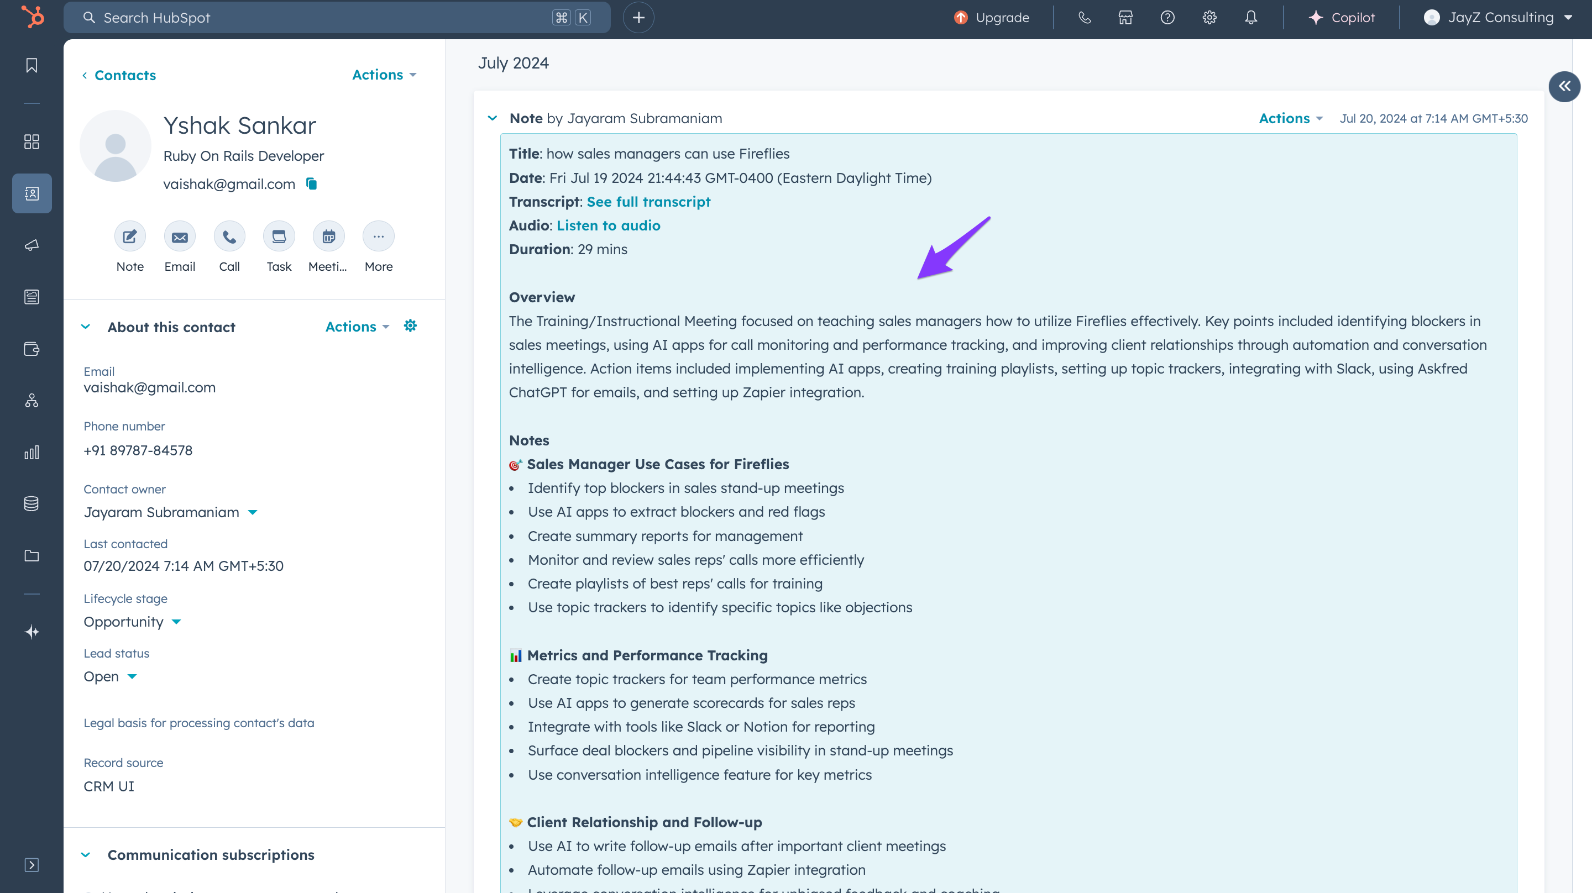The height and width of the screenshot is (893, 1592).
Task: Schedule a Meeting with the contact
Action: pyautogui.click(x=329, y=236)
